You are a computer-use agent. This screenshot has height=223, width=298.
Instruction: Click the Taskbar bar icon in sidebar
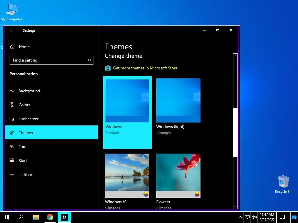pos(12,174)
